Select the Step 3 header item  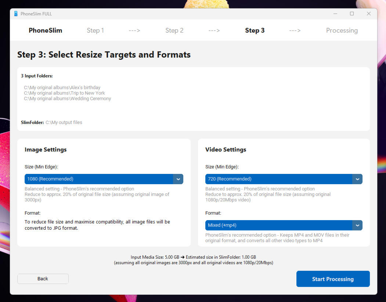pyautogui.click(x=255, y=30)
